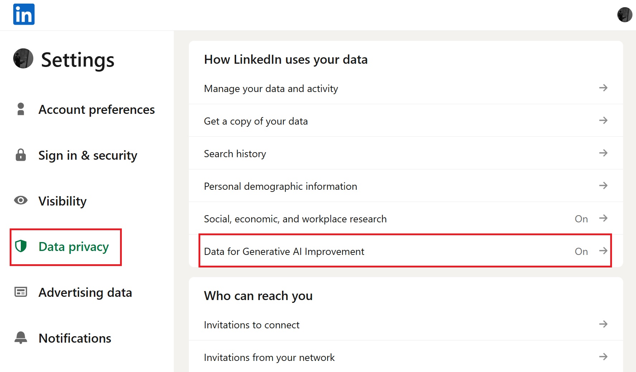Open Invitations from your network
This screenshot has height=372, width=636.
269,357
